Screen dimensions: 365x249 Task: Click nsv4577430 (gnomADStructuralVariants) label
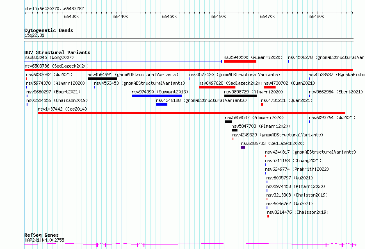235,75
